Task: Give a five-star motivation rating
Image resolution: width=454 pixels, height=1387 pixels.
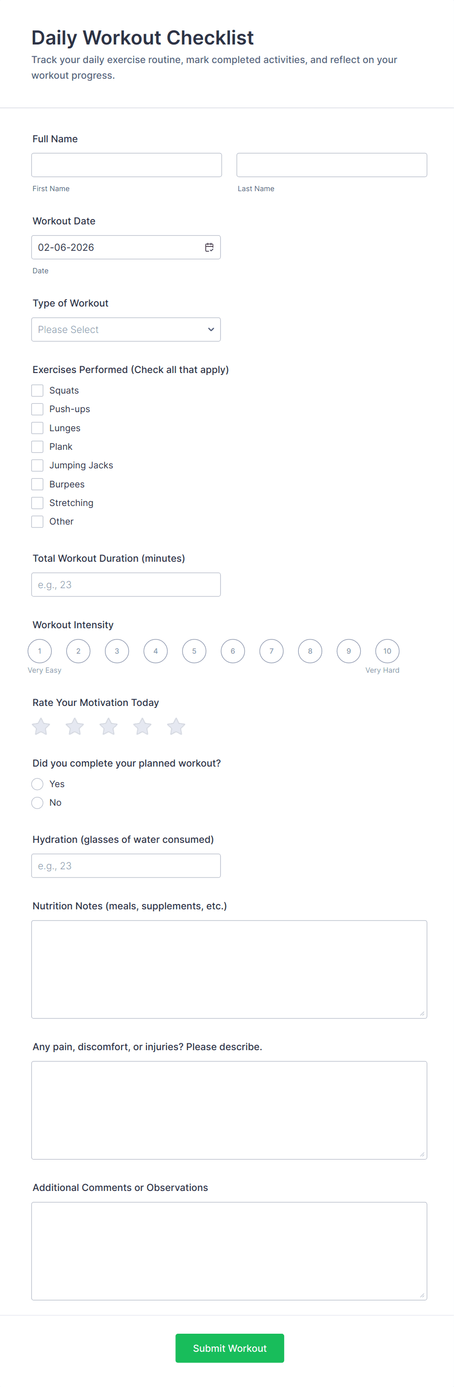Action: (176, 727)
